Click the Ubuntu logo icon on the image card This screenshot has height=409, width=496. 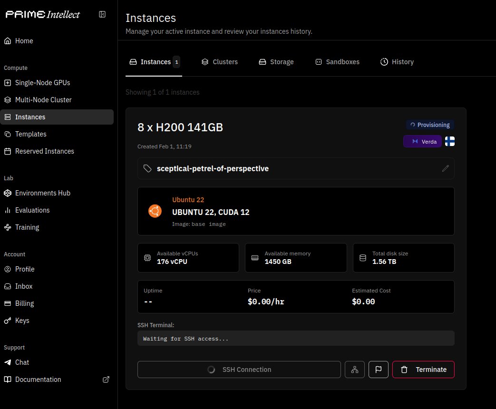click(155, 210)
